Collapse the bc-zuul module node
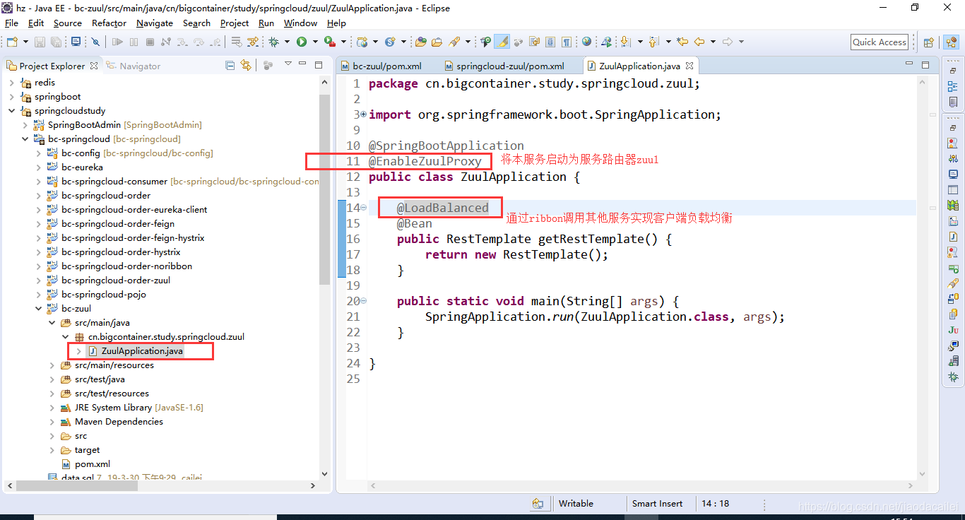This screenshot has height=520, width=965. tap(38, 309)
